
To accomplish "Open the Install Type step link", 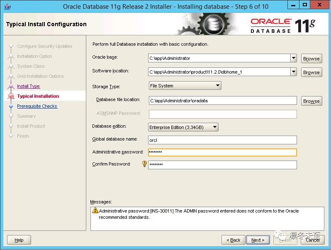I will (x=29, y=86).
